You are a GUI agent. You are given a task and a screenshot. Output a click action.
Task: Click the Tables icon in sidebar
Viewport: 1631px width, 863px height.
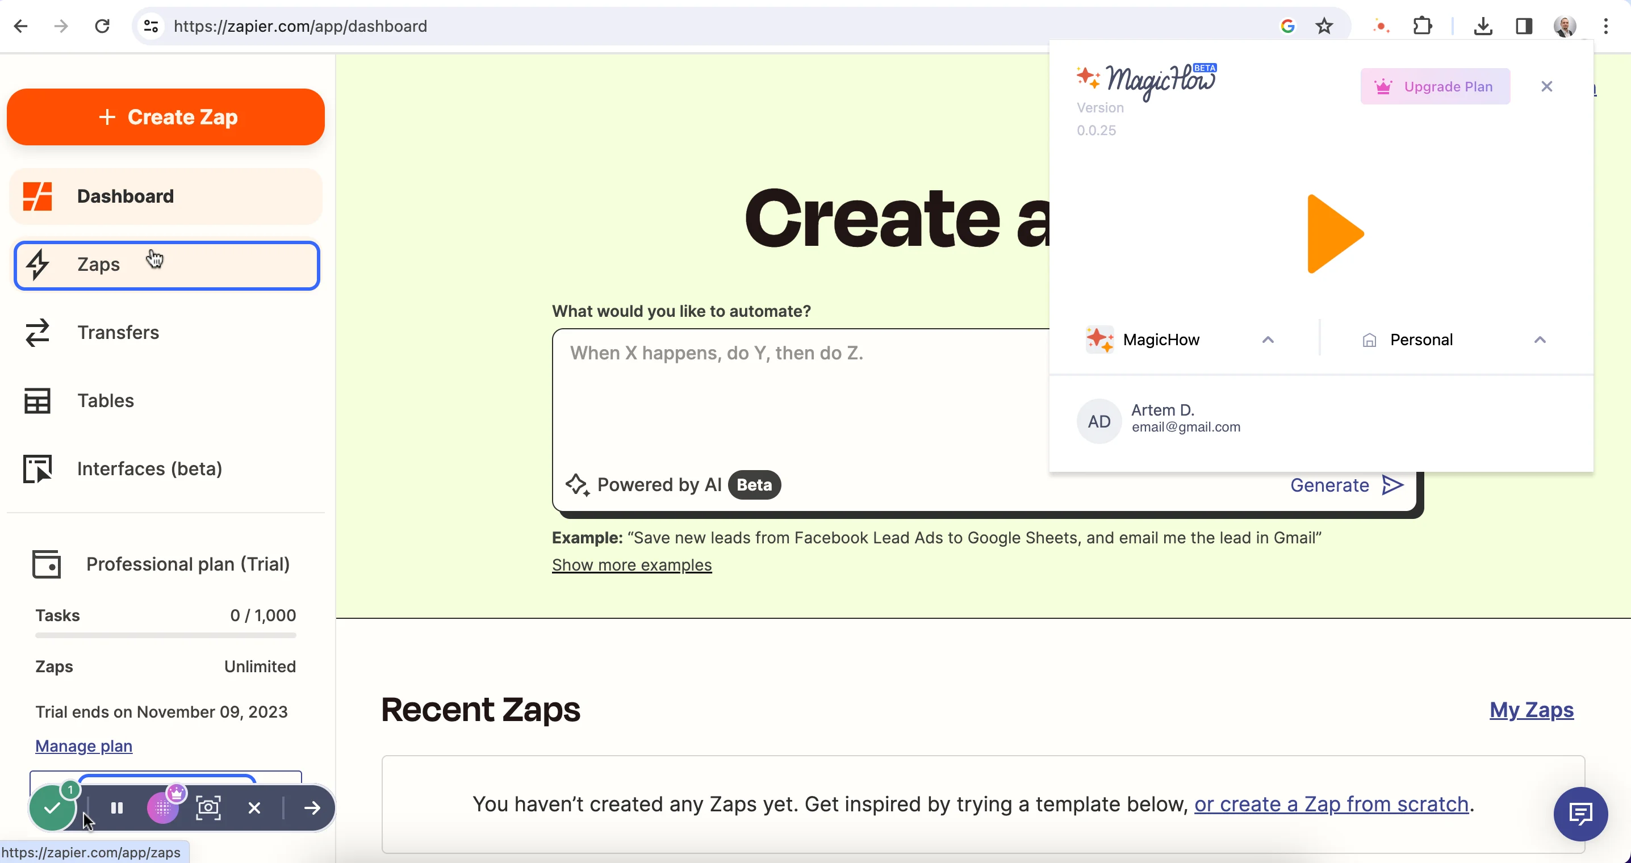coord(37,400)
